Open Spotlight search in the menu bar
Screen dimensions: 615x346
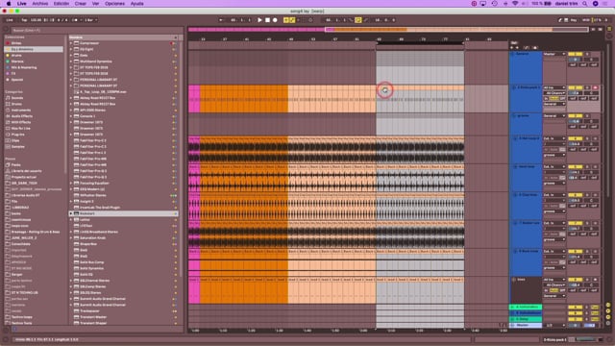[x=585, y=4]
